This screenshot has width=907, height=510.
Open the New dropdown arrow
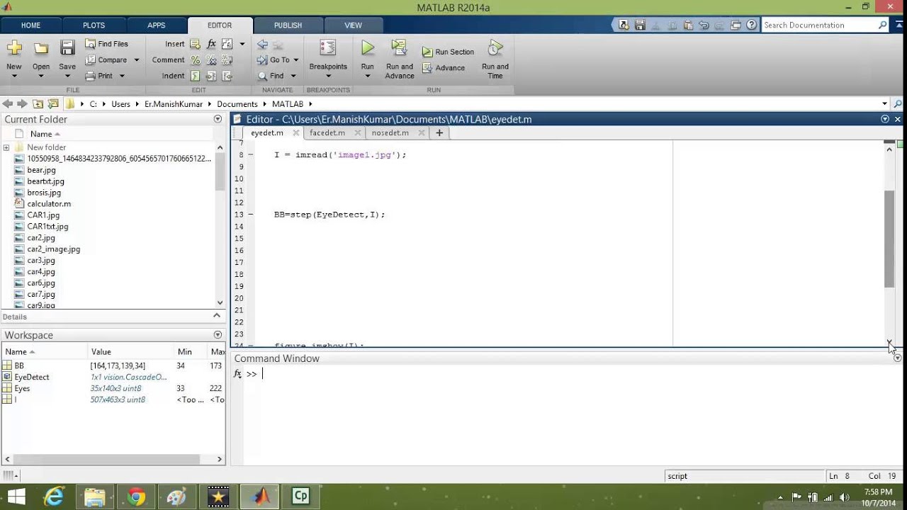tap(14, 76)
